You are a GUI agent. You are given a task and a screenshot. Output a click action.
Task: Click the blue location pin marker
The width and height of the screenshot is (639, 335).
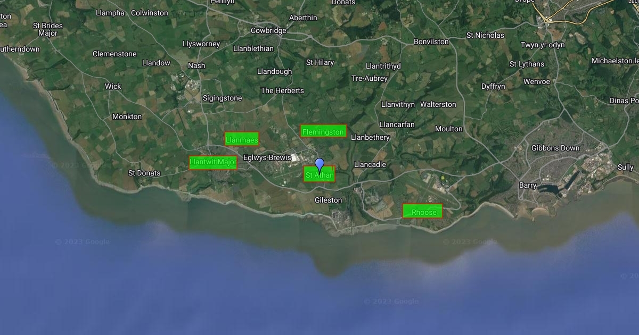tap(319, 165)
